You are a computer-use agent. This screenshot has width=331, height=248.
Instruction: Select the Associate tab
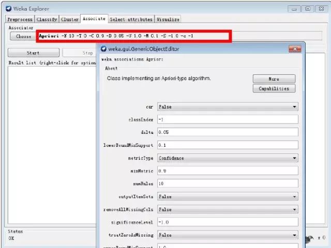pos(94,19)
